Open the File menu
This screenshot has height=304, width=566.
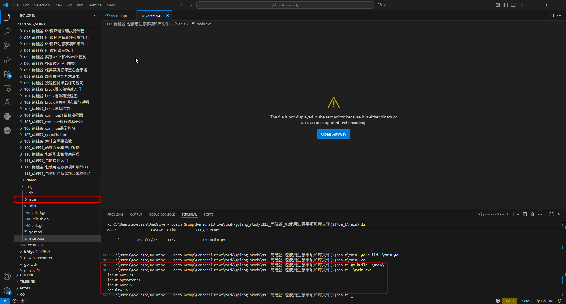tap(16, 5)
